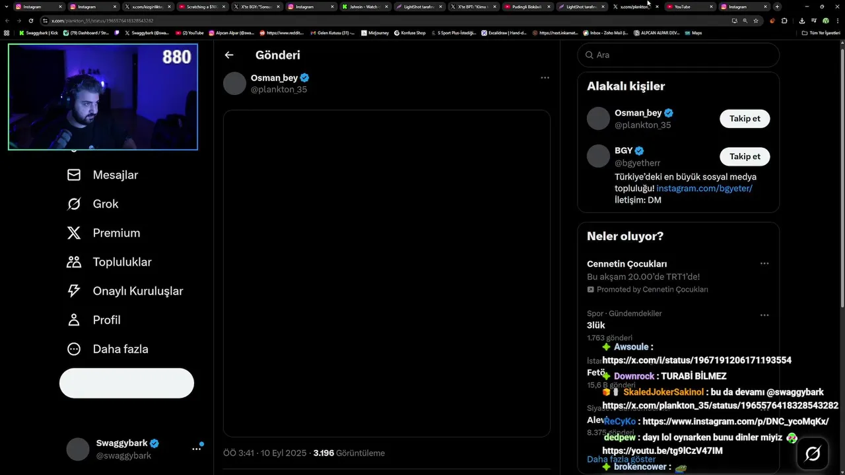Click the 3.196 Görüntüleme view count
The image size is (845, 475).
[x=349, y=453]
